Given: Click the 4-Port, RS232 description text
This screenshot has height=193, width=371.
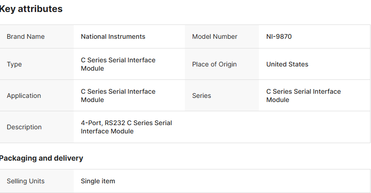Looking at the screenshot, I should click(126, 127).
